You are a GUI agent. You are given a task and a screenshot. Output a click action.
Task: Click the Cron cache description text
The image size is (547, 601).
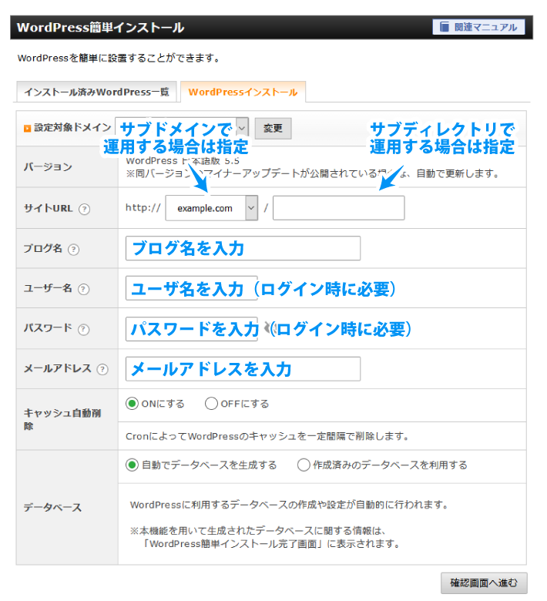tap(267, 436)
